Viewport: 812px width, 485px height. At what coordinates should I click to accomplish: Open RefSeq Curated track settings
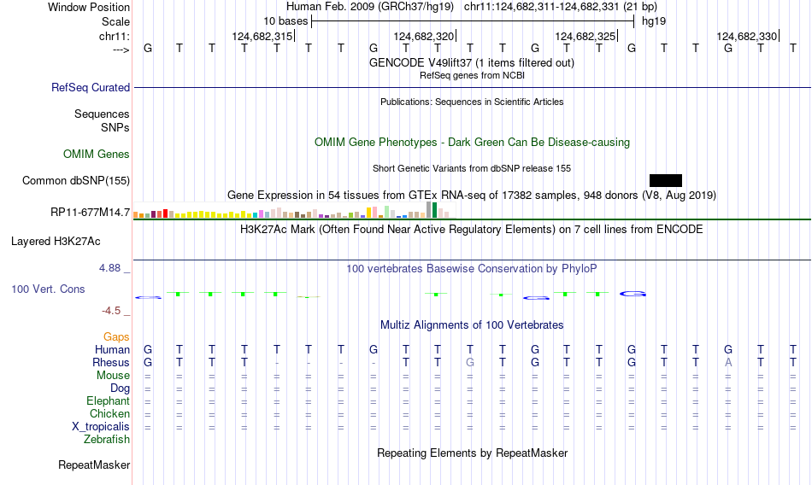(90, 87)
